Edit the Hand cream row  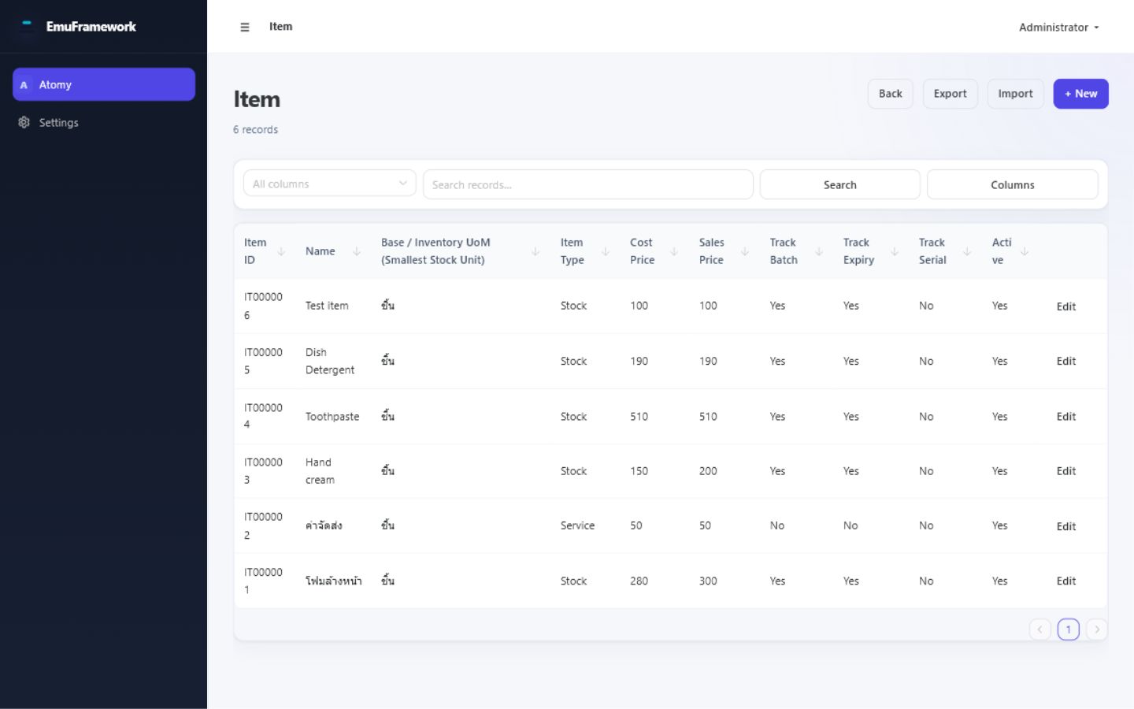click(x=1066, y=470)
